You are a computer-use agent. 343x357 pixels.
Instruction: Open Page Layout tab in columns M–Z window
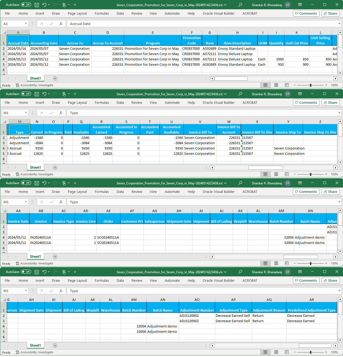77,102
